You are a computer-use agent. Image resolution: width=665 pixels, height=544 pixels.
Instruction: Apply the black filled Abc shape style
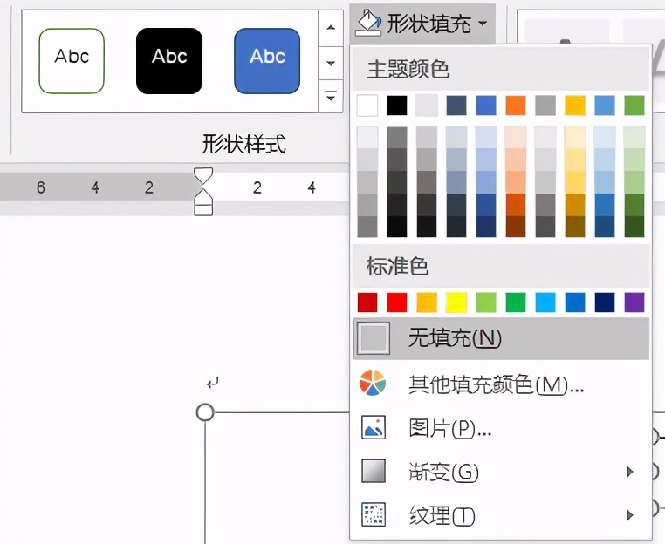(x=169, y=61)
